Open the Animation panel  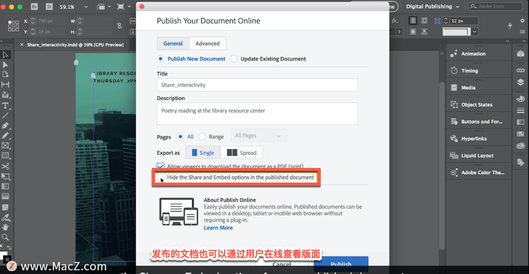[479, 54]
